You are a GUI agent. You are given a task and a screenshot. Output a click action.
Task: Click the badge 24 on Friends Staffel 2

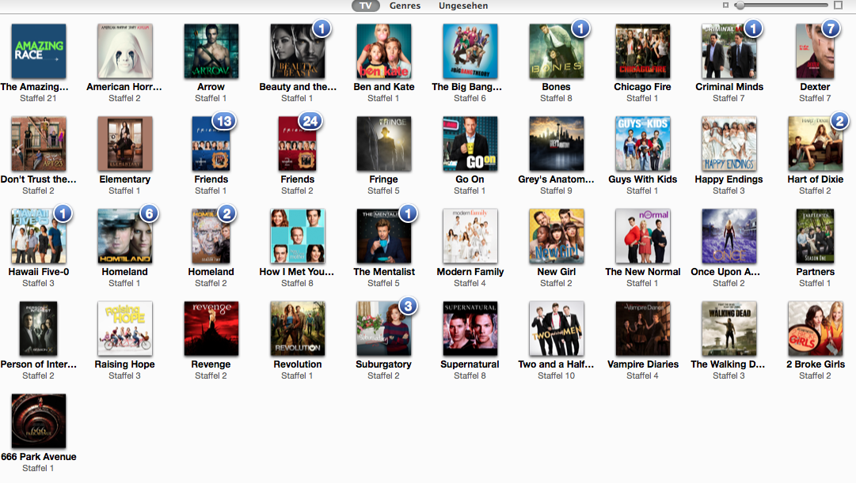coord(310,121)
